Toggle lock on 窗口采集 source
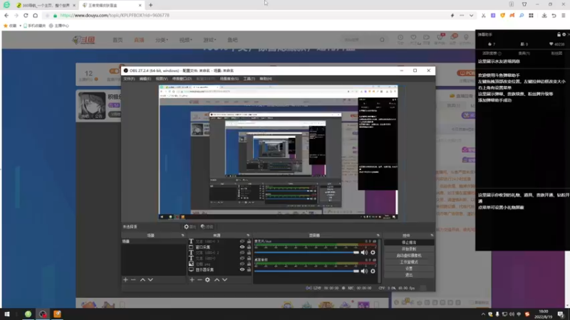The height and width of the screenshot is (320, 570). point(249,247)
